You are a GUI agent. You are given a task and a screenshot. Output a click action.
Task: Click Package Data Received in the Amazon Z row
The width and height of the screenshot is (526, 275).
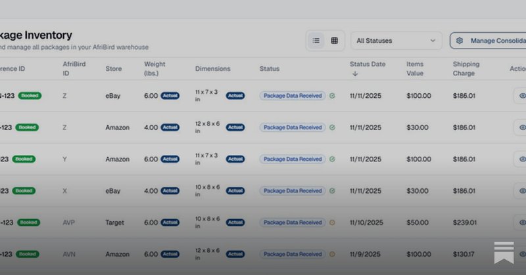[293, 127]
